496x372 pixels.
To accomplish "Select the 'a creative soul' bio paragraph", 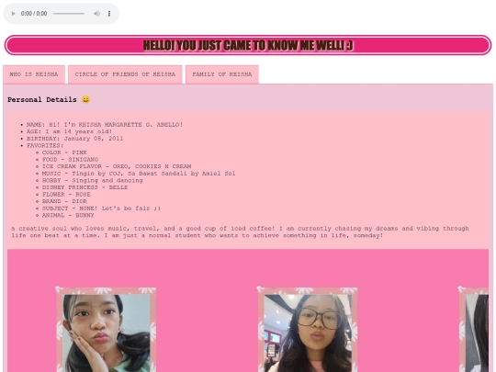I will [240, 231].
